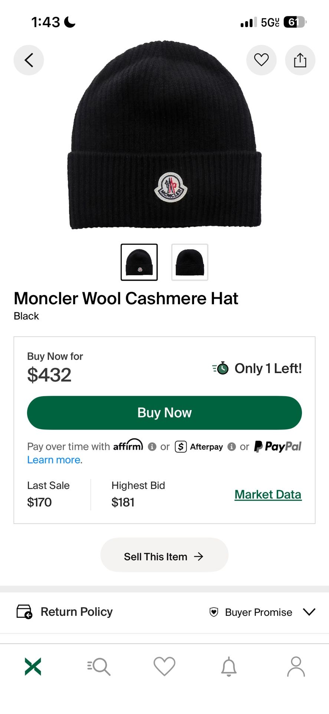The width and height of the screenshot is (329, 714).
Task: Select Sell This Item
Action: (x=164, y=556)
